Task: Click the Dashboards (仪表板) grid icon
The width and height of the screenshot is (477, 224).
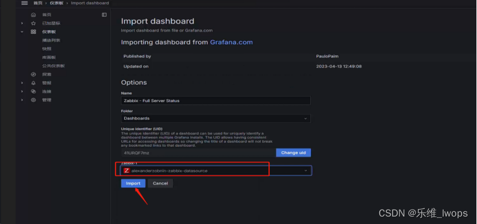Action: coord(33,32)
